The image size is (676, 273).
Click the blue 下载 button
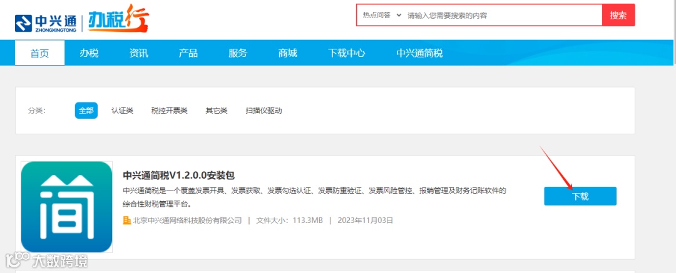tap(580, 196)
